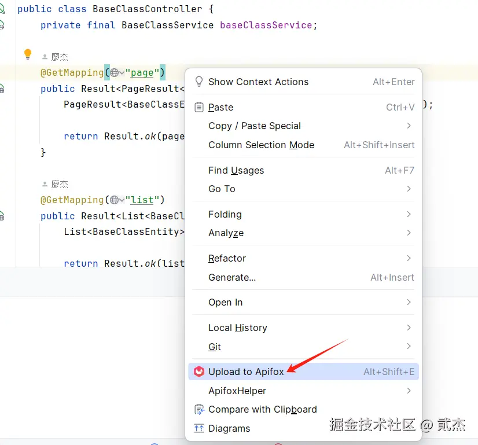Click the yellow lightbulb intention icon
Screen dimensions: 478x445
click(28, 54)
